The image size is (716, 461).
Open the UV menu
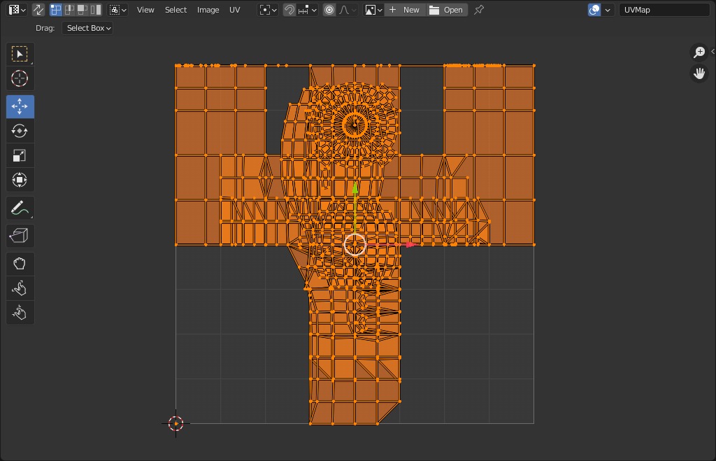tap(234, 10)
